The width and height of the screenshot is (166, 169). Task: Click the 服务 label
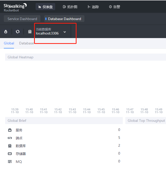click(19, 130)
